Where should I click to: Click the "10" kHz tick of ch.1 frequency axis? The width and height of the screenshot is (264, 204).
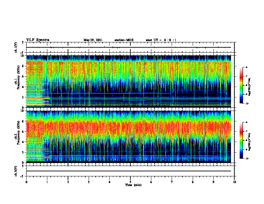click(23, 56)
